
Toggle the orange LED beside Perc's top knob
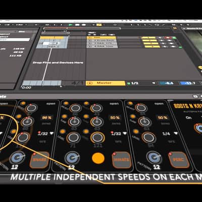130,104
